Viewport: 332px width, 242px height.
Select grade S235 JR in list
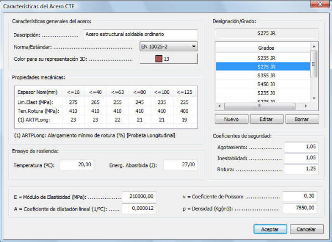point(262,58)
